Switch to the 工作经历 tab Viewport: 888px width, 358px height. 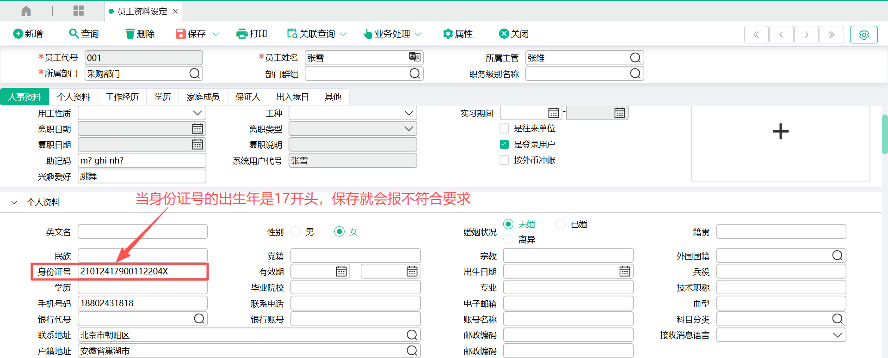pos(122,97)
